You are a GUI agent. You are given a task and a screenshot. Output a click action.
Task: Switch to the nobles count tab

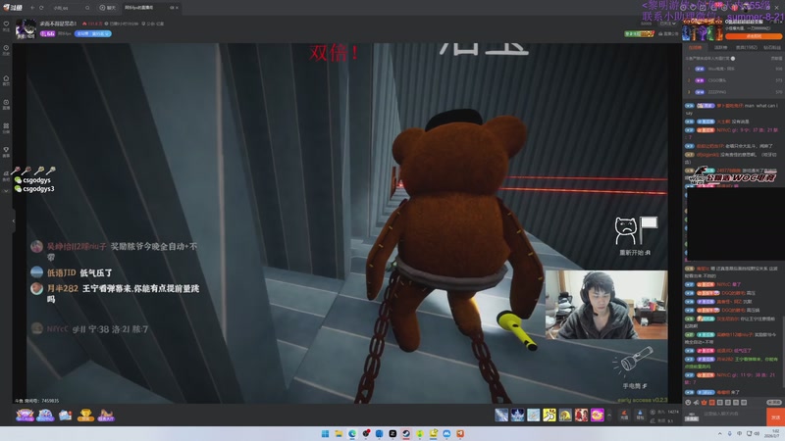[747, 47]
